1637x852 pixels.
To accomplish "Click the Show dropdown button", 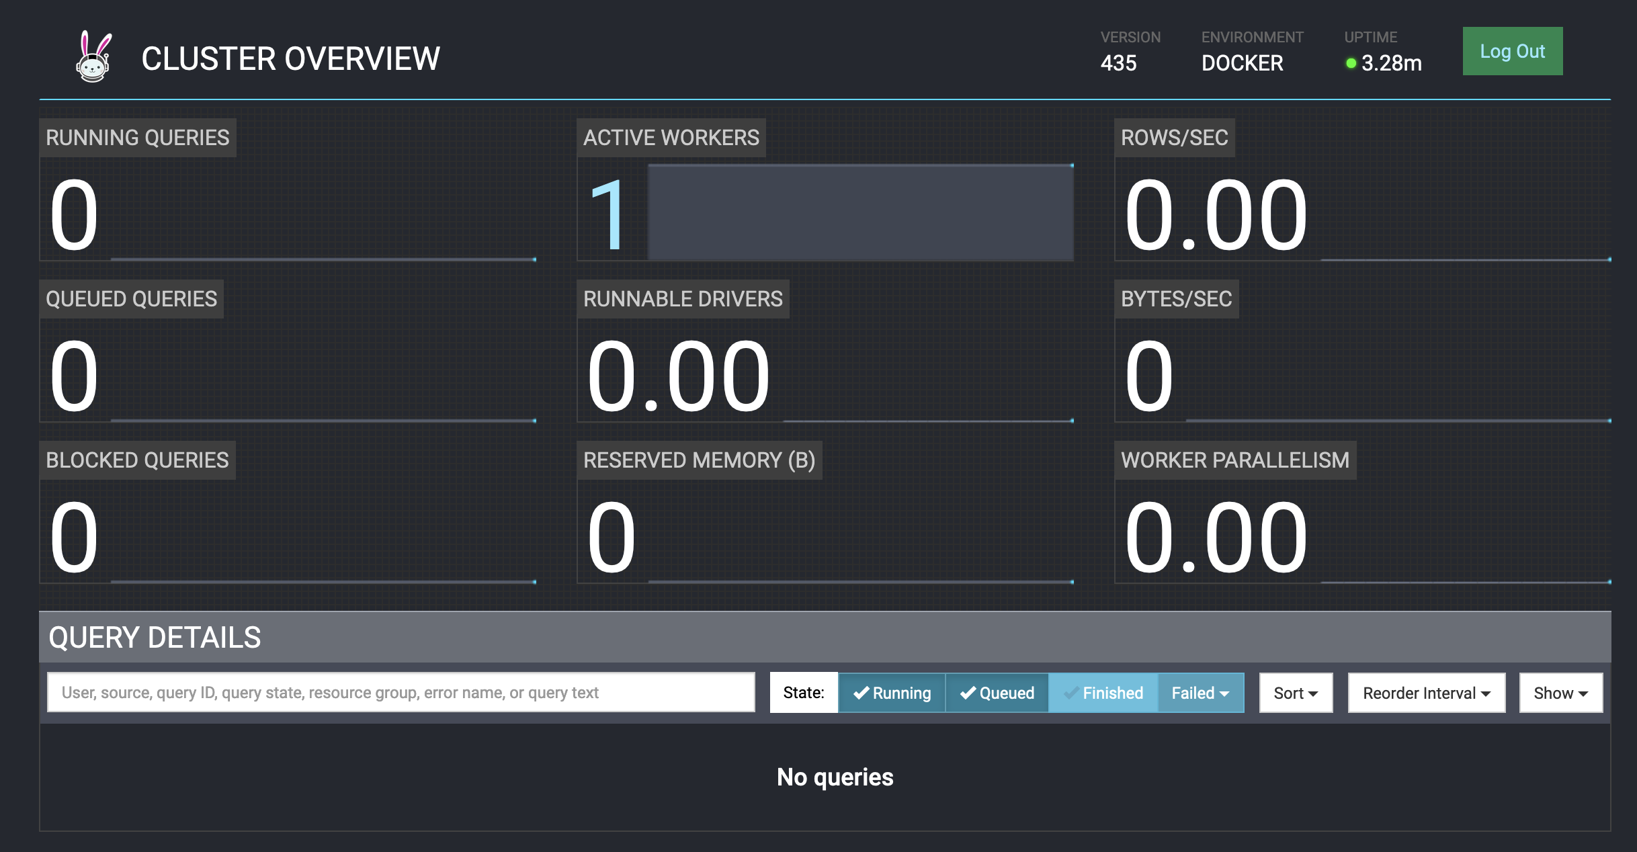I will click(x=1561, y=693).
